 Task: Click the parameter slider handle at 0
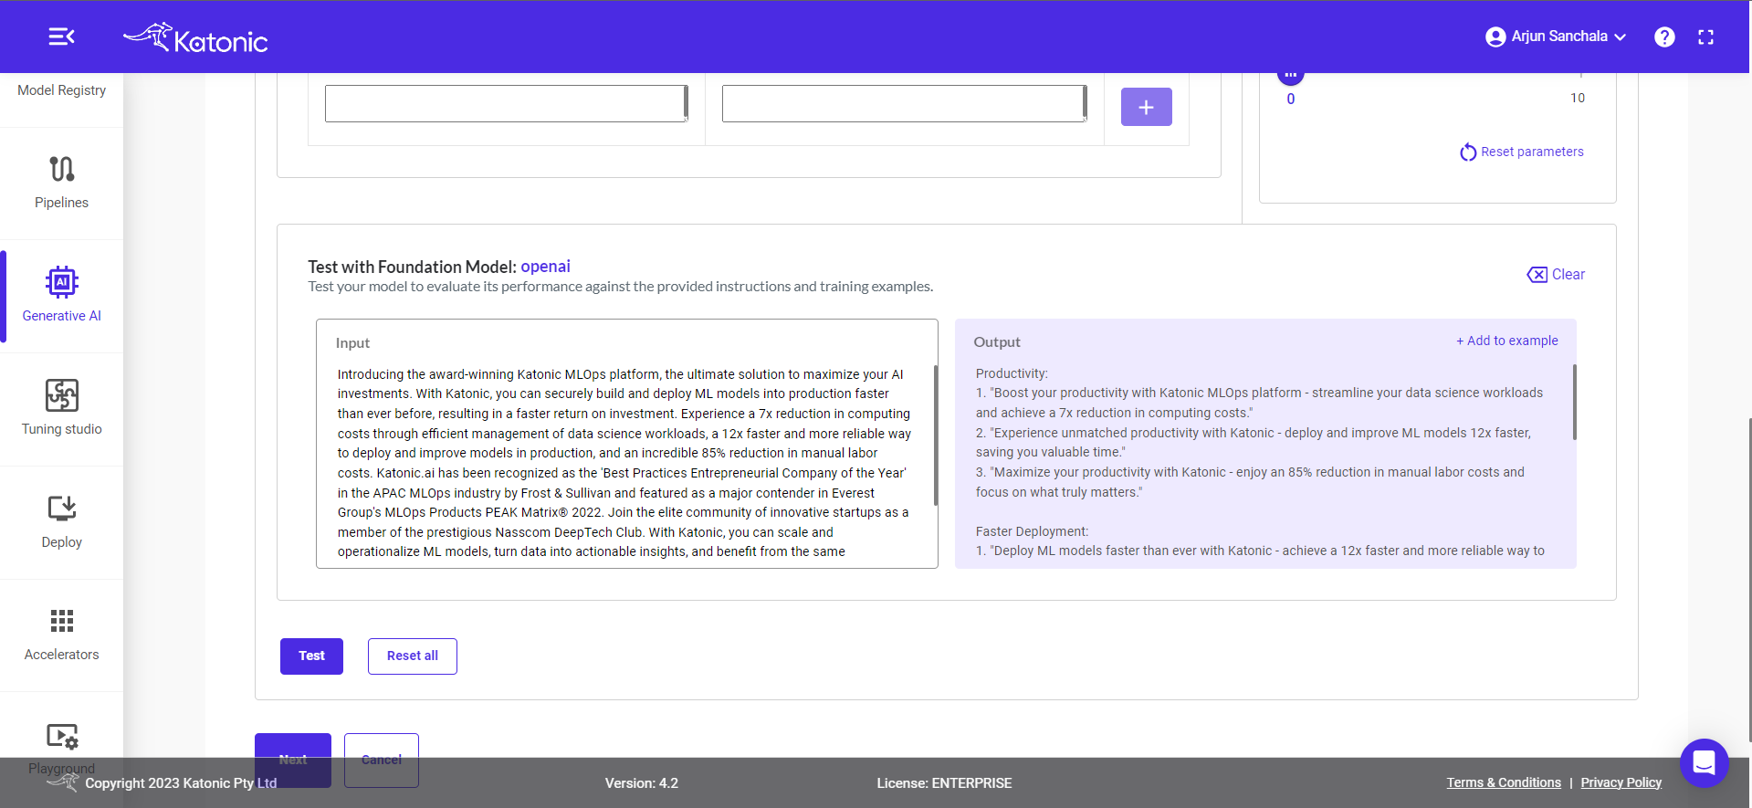[x=1290, y=73]
